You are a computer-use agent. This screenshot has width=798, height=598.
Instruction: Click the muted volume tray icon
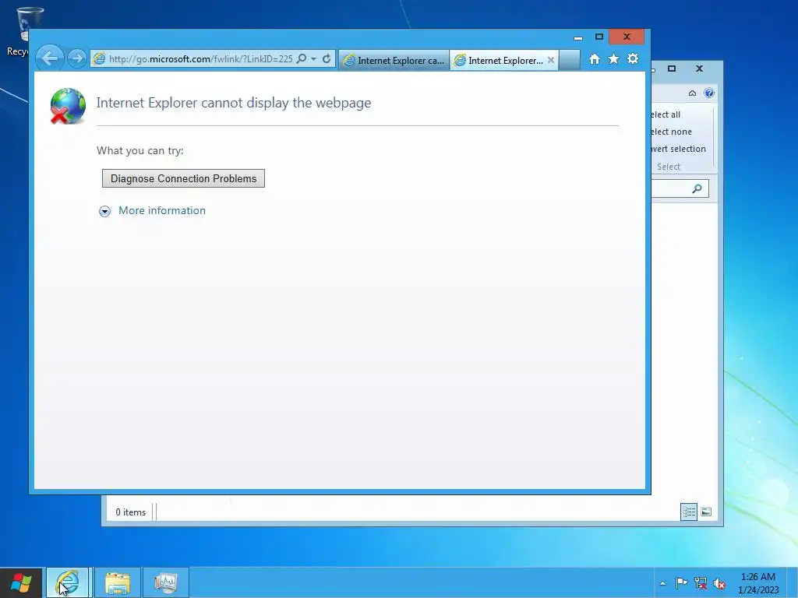[719, 583]
